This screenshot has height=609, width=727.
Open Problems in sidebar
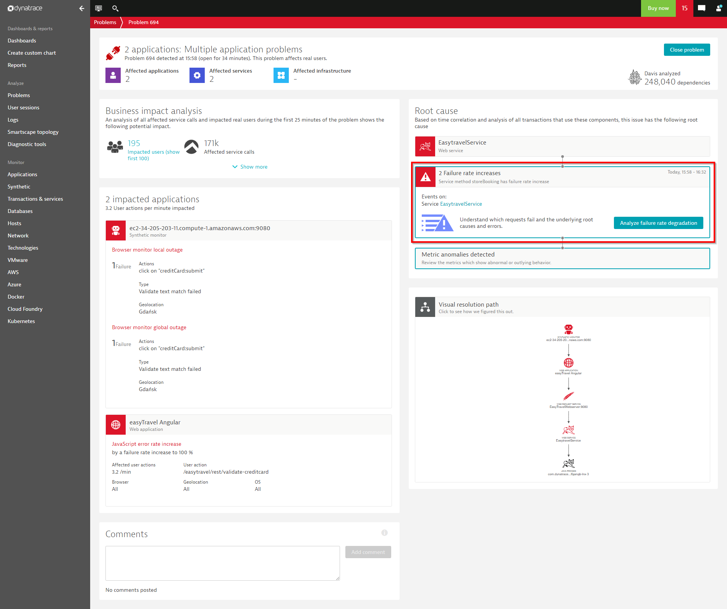(19, 95)
